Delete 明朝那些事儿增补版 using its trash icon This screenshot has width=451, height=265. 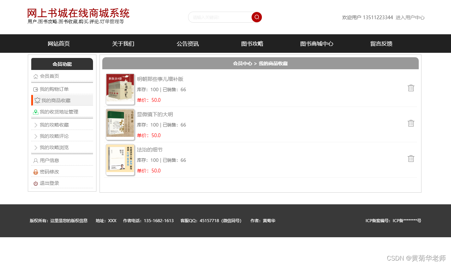coord(411,88)
